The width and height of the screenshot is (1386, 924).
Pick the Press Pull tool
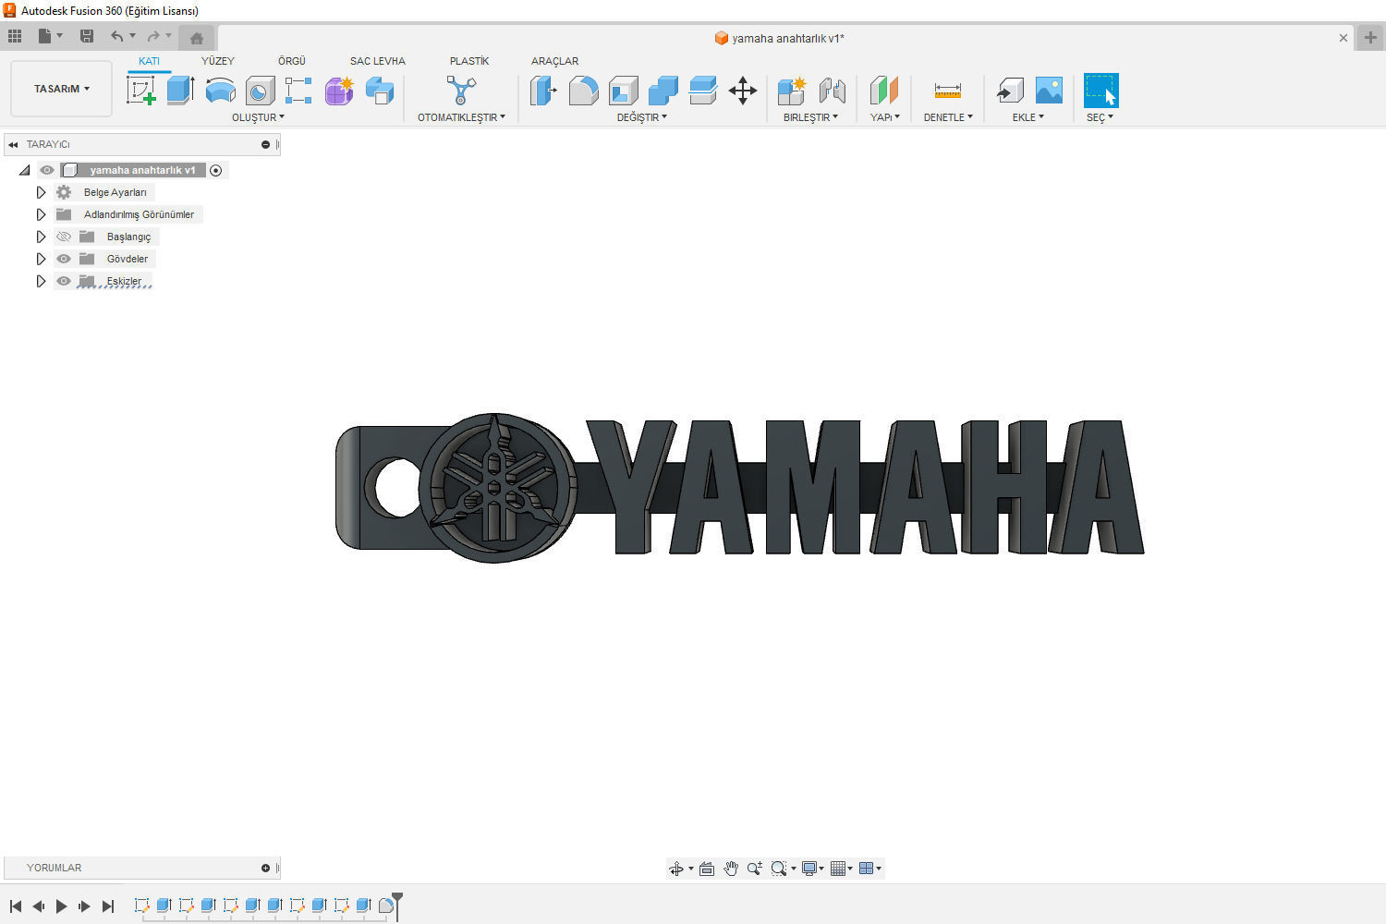[543, 91]
